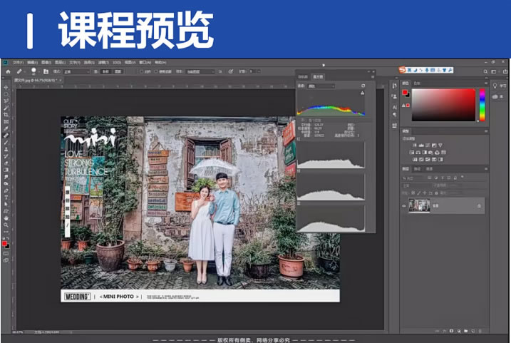
Task: Select the Frame tool
Action: click(6, 122)
